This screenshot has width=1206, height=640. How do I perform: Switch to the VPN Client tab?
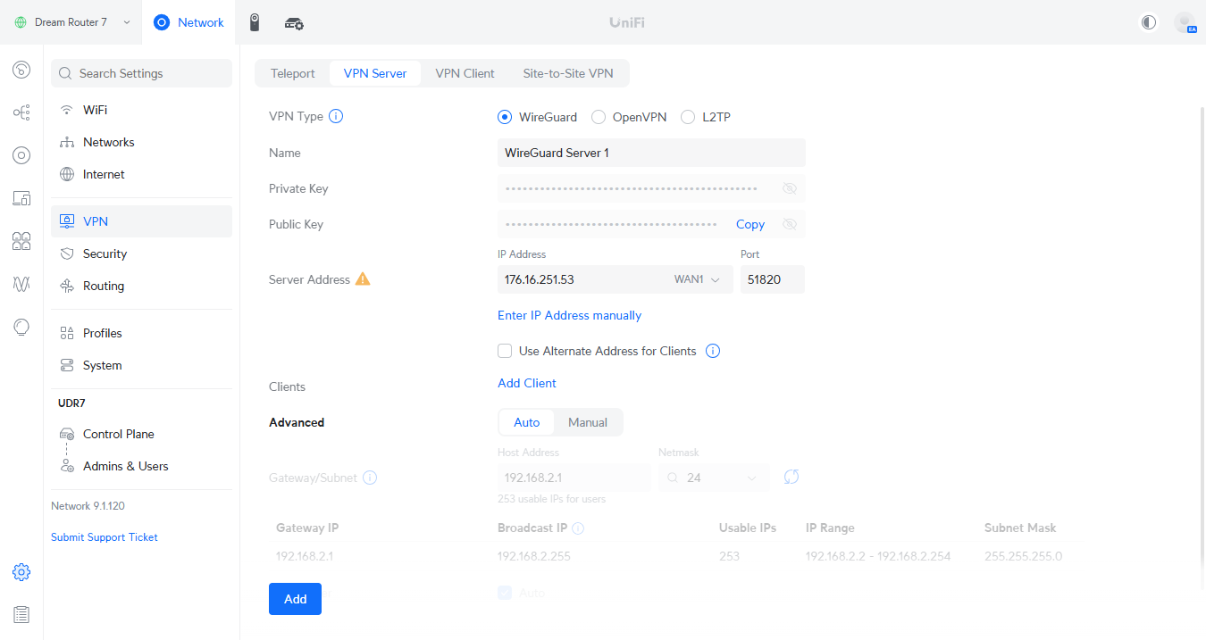465,73
